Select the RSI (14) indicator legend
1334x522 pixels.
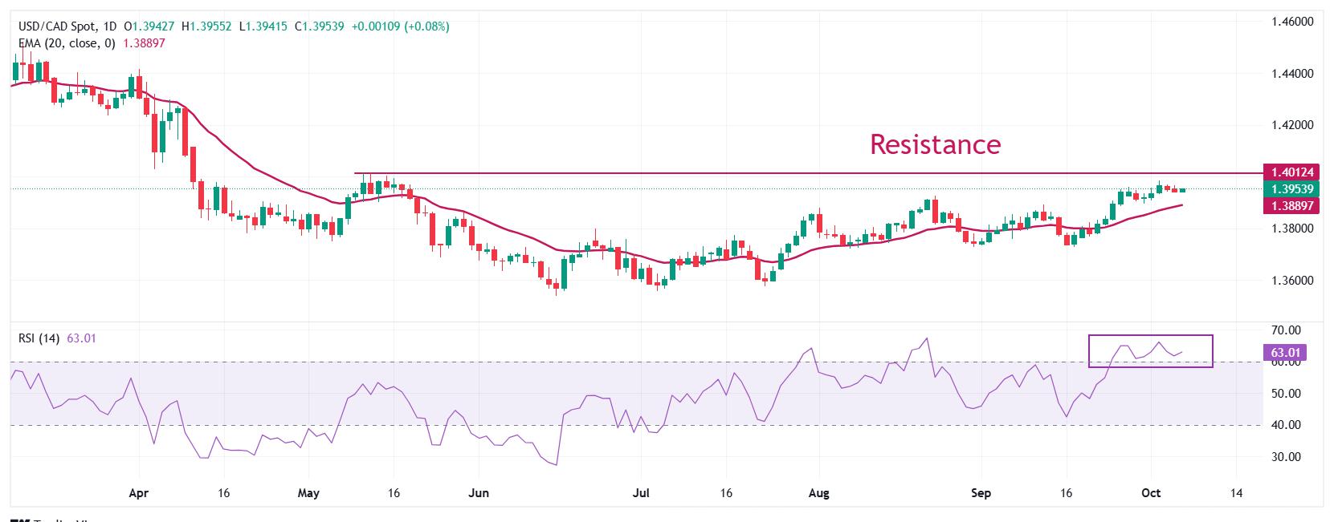pyautogui.click(x=39, y=338)
